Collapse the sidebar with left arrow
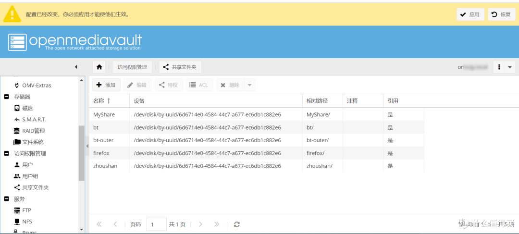The image size is (519, 234). 76,67
